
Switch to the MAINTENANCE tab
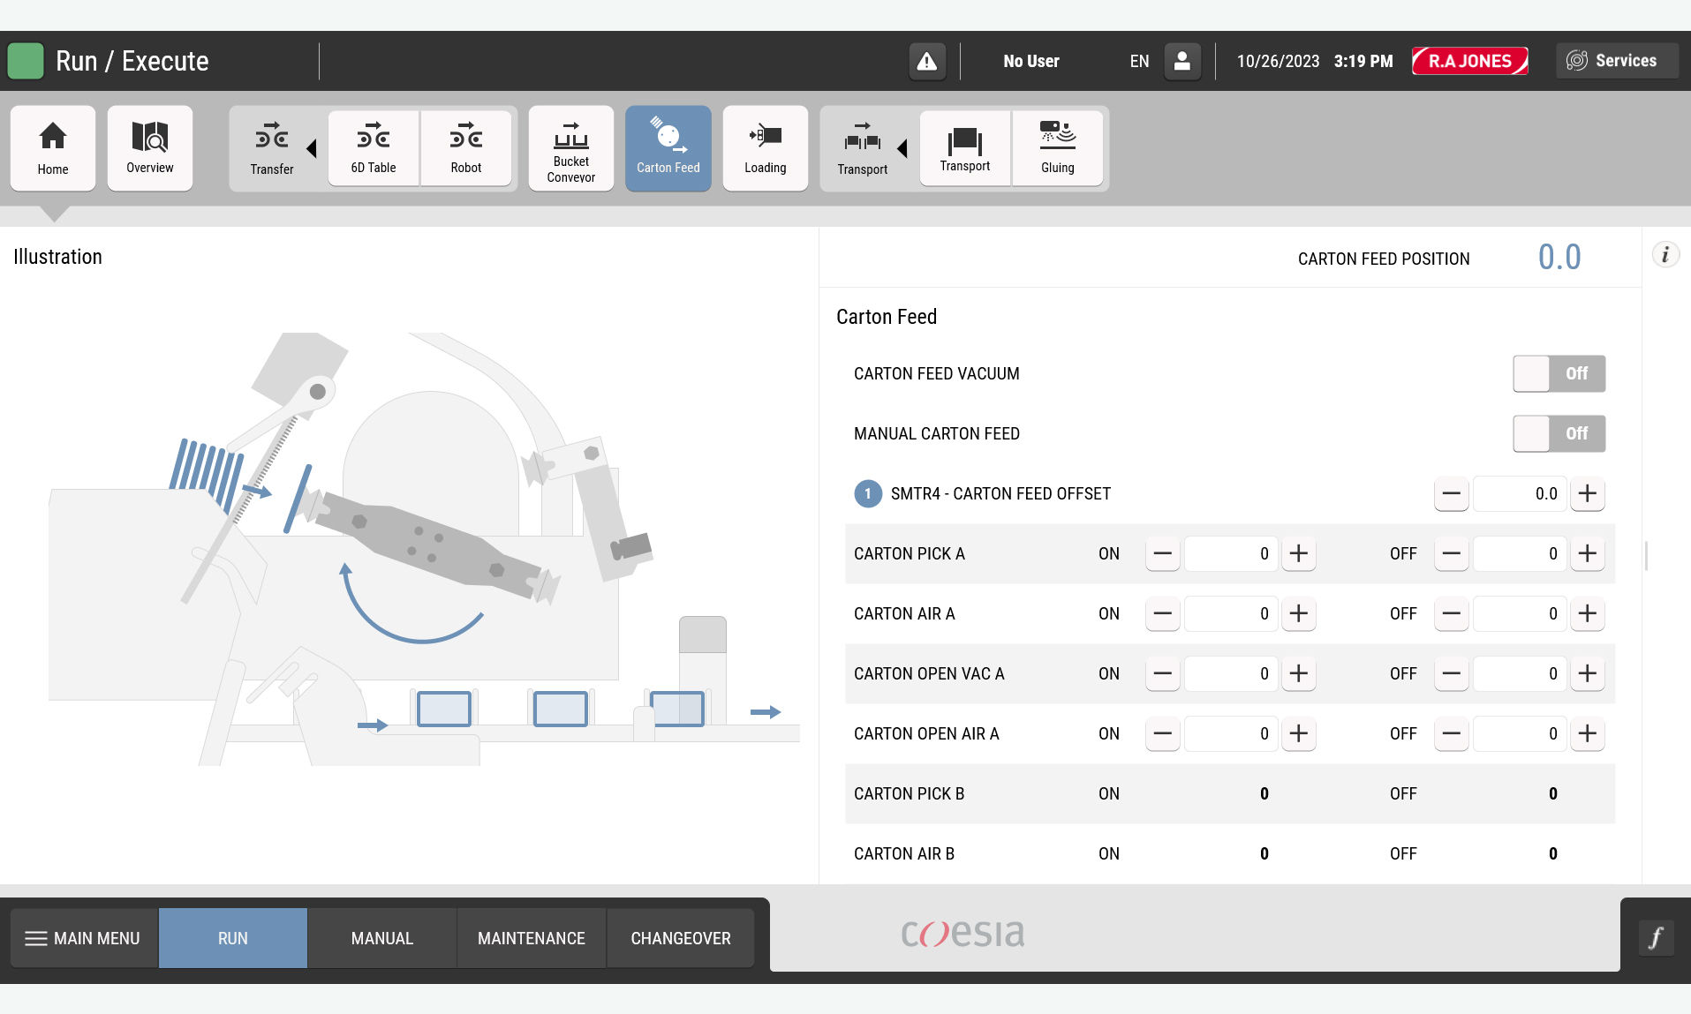531,938
